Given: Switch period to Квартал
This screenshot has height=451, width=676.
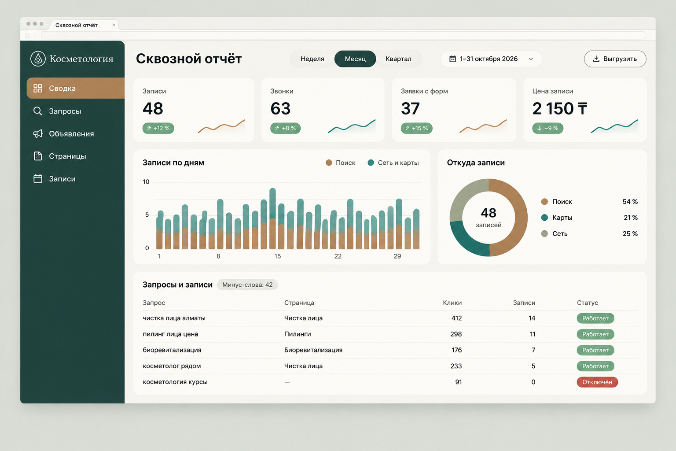Looking at the screenshot, I should pos(398,59).
